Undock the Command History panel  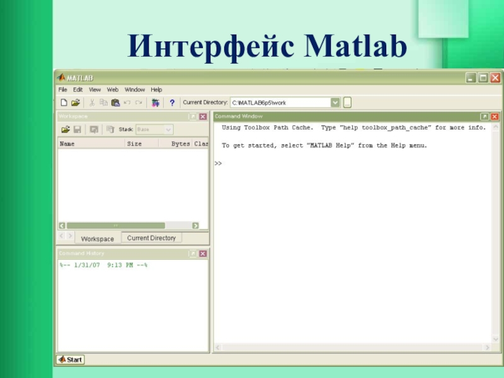pyautogui.click(x=193, y=254)
